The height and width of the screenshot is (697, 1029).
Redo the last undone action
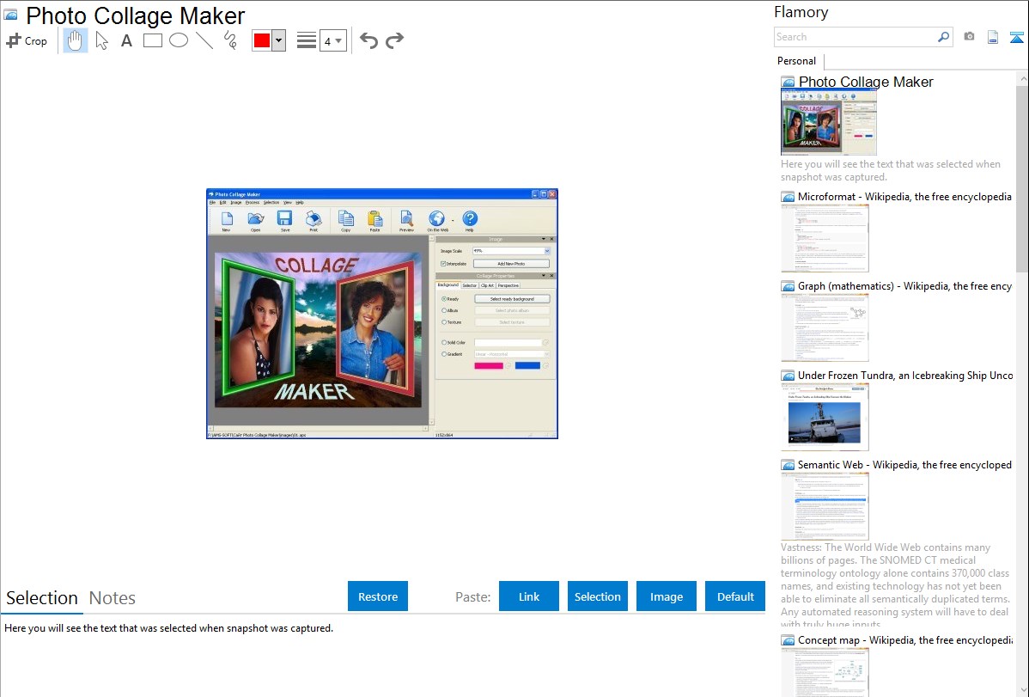click(x=394, y=40)
